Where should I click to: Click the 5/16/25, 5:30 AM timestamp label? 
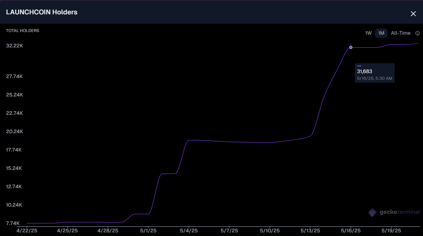374,78
